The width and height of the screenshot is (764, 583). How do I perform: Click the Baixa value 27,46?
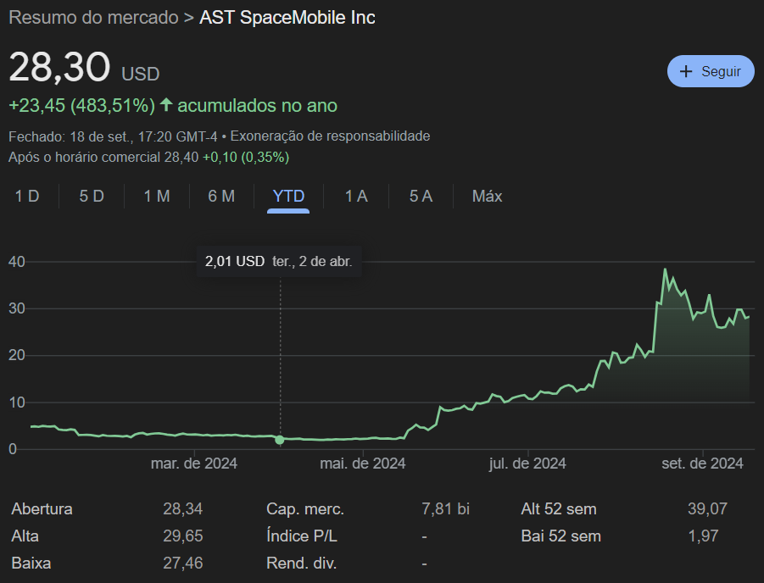pos(182,564)
